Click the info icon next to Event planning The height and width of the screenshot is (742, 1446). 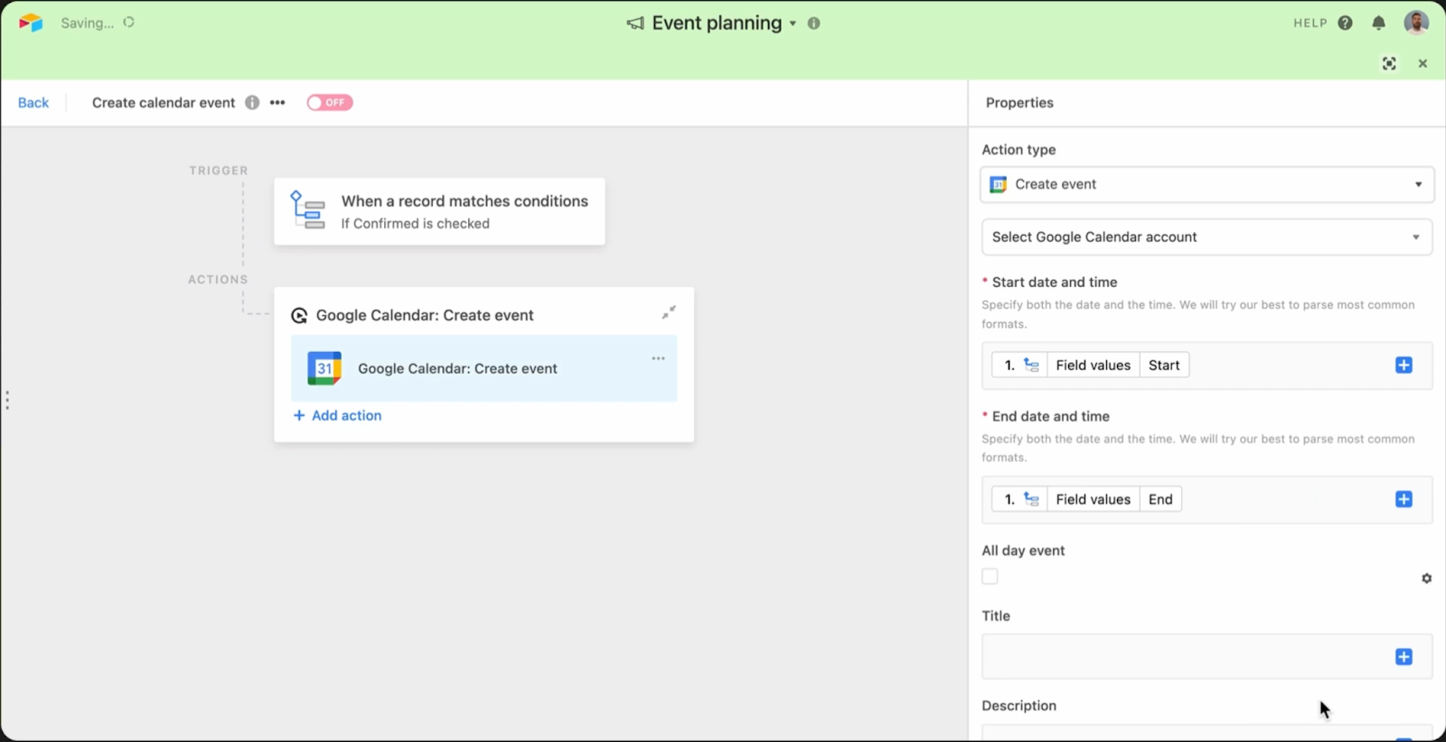pos(813,23)
